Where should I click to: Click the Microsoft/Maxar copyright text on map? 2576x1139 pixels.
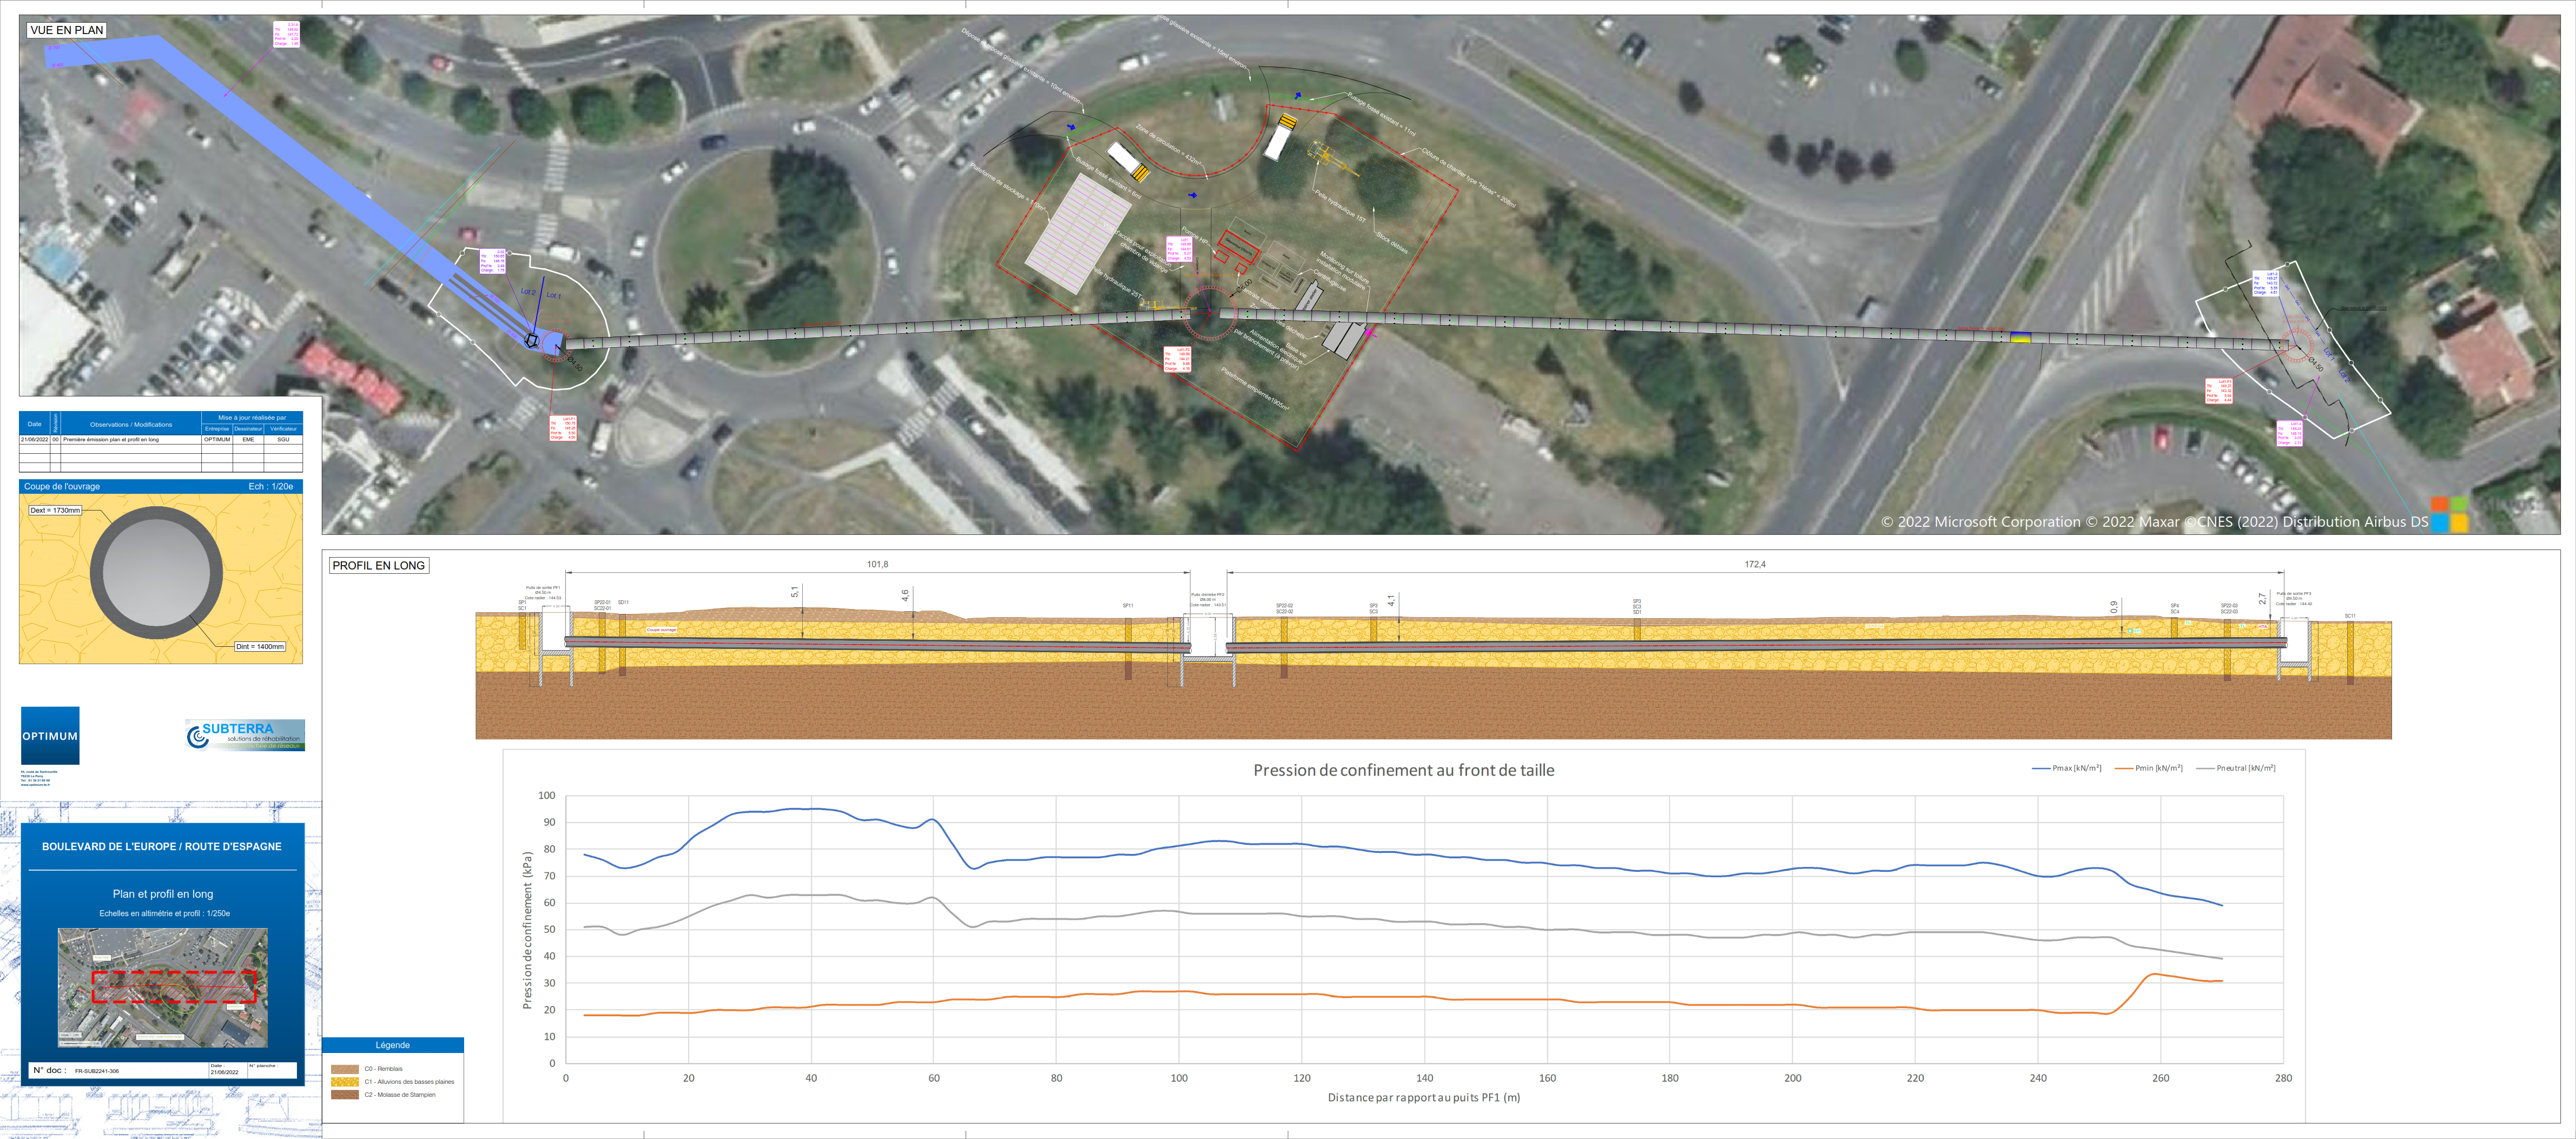coord(2154,522)
